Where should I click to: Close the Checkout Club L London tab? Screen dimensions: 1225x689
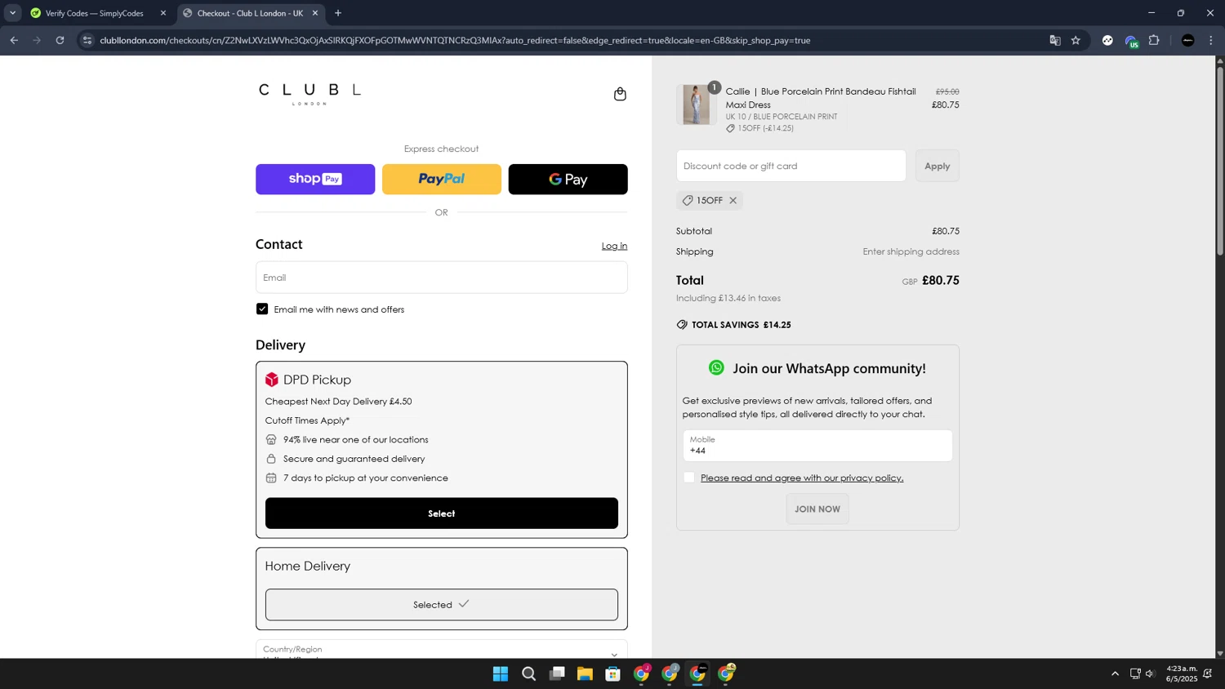point(315,13)
